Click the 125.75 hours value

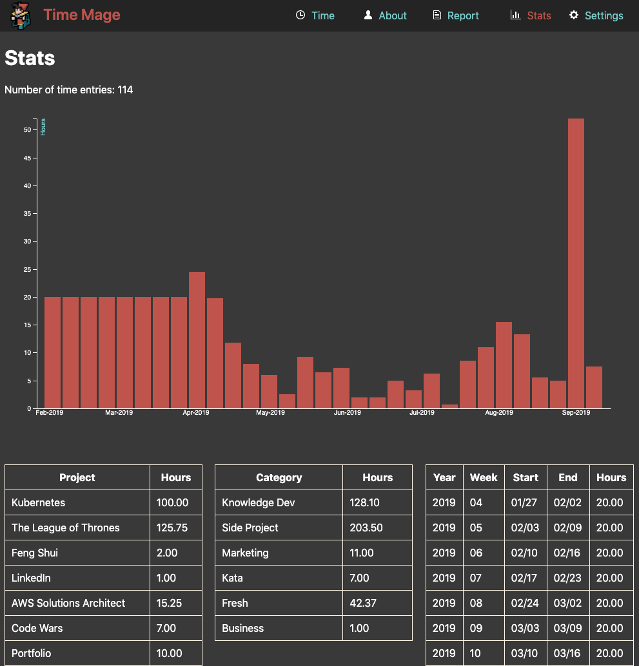point(172,528)
